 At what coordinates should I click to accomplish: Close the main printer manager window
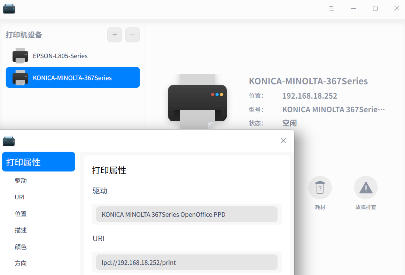pyautogui.click(x=397, y=8)
